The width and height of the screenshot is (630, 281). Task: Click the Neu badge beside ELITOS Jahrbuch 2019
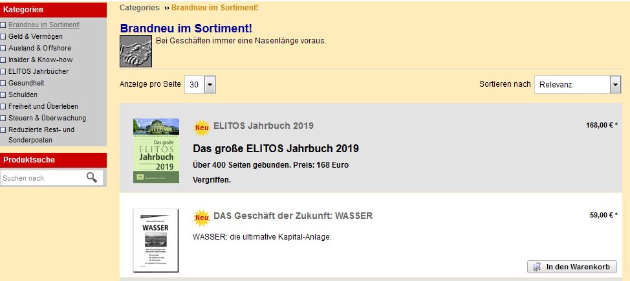(x=202, y=128)
